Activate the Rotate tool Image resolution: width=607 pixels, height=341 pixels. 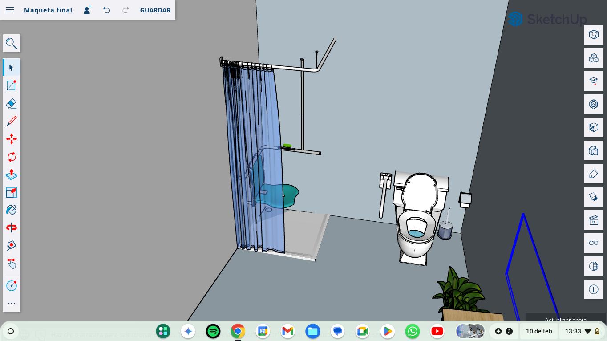[x=12, y=157]
